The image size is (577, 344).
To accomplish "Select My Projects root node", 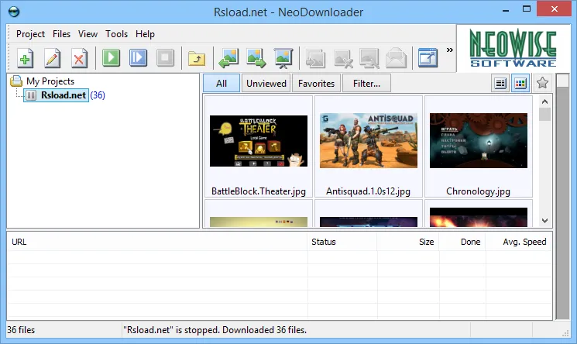I will pyautogui.click(x=50, y=81).
